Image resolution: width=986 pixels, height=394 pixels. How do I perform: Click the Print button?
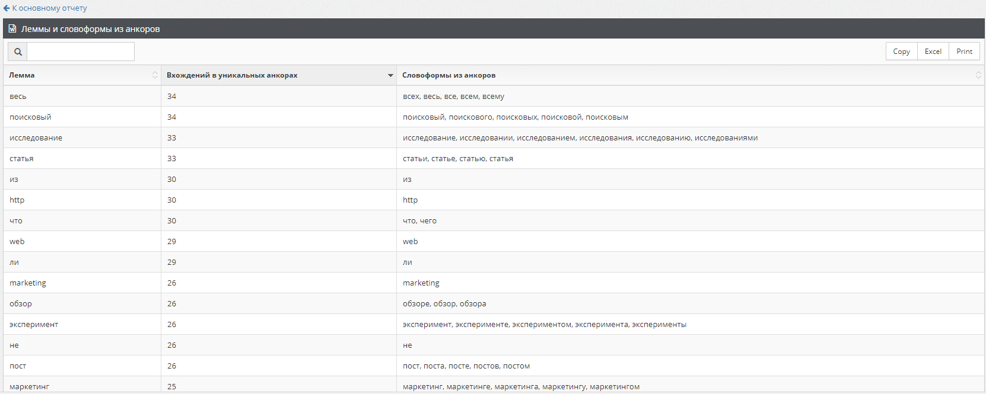coord(964,52)
